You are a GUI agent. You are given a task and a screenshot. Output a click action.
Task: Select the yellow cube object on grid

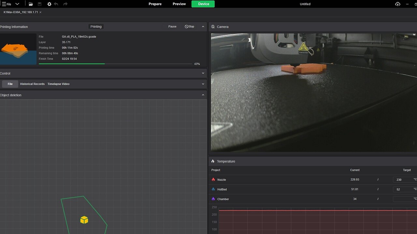(84, 220)
